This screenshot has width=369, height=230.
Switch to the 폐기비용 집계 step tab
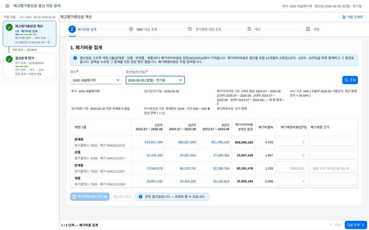(82, 29)
